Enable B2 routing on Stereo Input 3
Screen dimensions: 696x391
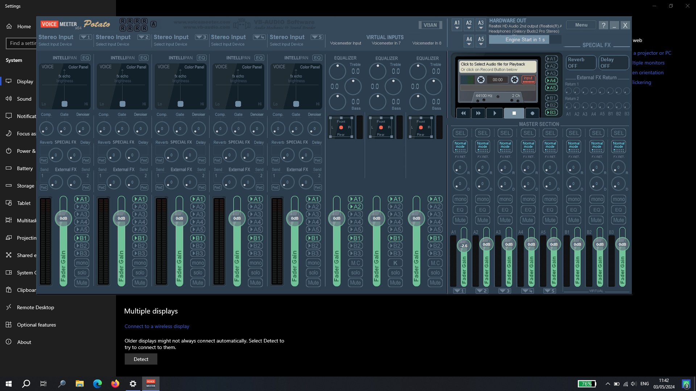198,246
